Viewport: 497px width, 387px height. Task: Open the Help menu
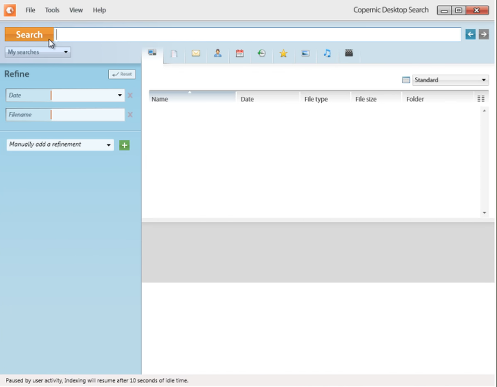click(x=99, y=10)
